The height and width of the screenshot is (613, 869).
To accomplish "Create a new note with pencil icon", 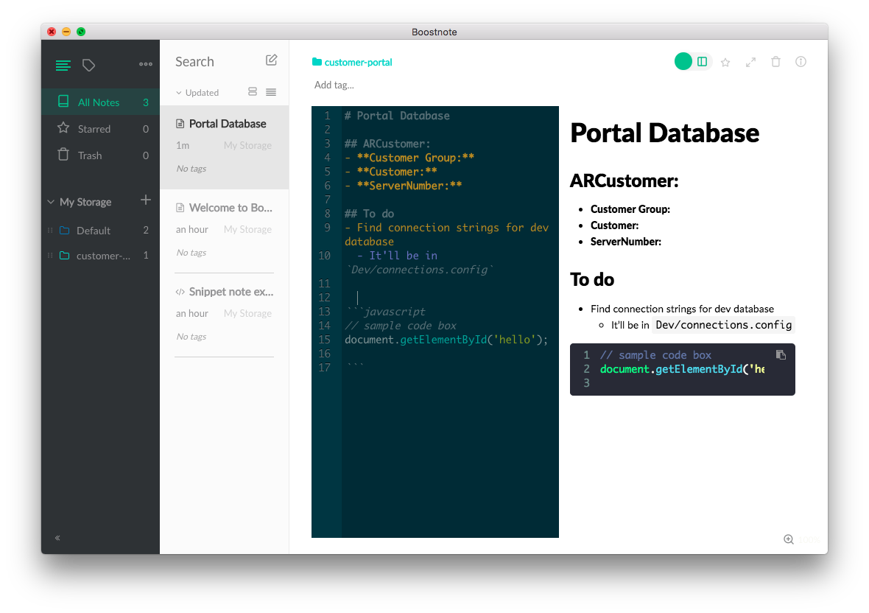I will click(271, 60).
